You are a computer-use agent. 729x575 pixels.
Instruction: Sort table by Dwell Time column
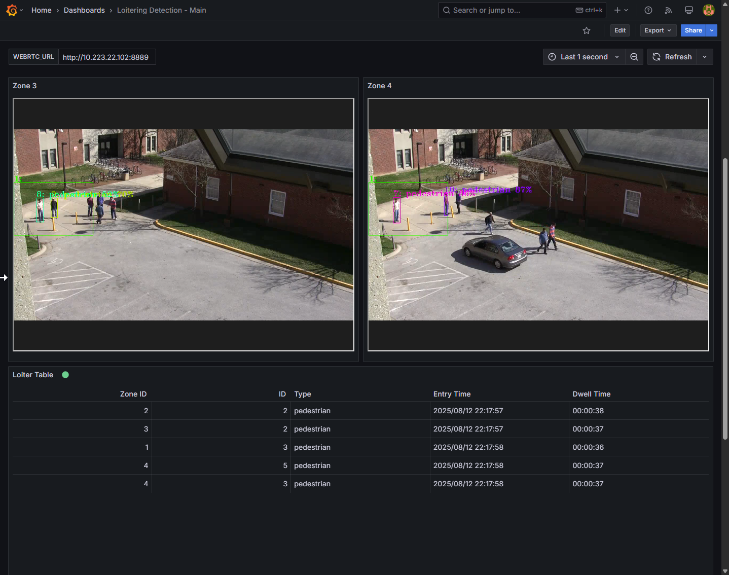[591, 394]
